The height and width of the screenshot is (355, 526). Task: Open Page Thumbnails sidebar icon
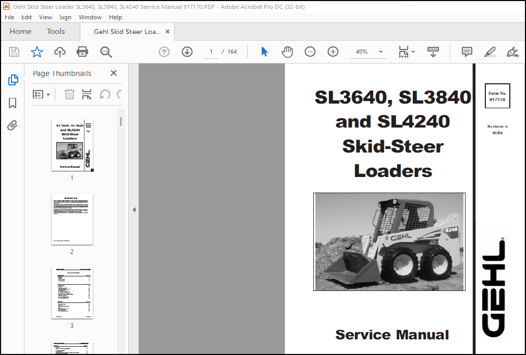13,80
